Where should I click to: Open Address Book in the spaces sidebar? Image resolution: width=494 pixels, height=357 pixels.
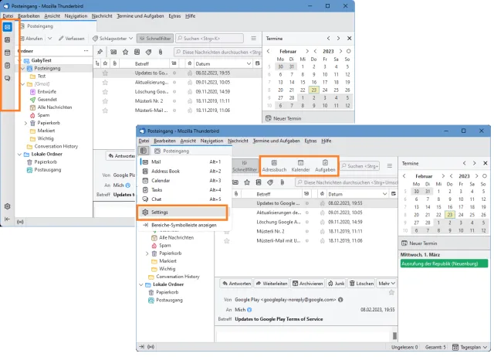pos(8,39)
